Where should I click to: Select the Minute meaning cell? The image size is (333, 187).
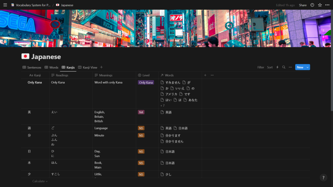point(114,140)
